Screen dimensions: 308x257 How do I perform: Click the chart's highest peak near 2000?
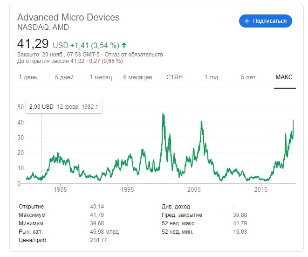coord(162,114)
